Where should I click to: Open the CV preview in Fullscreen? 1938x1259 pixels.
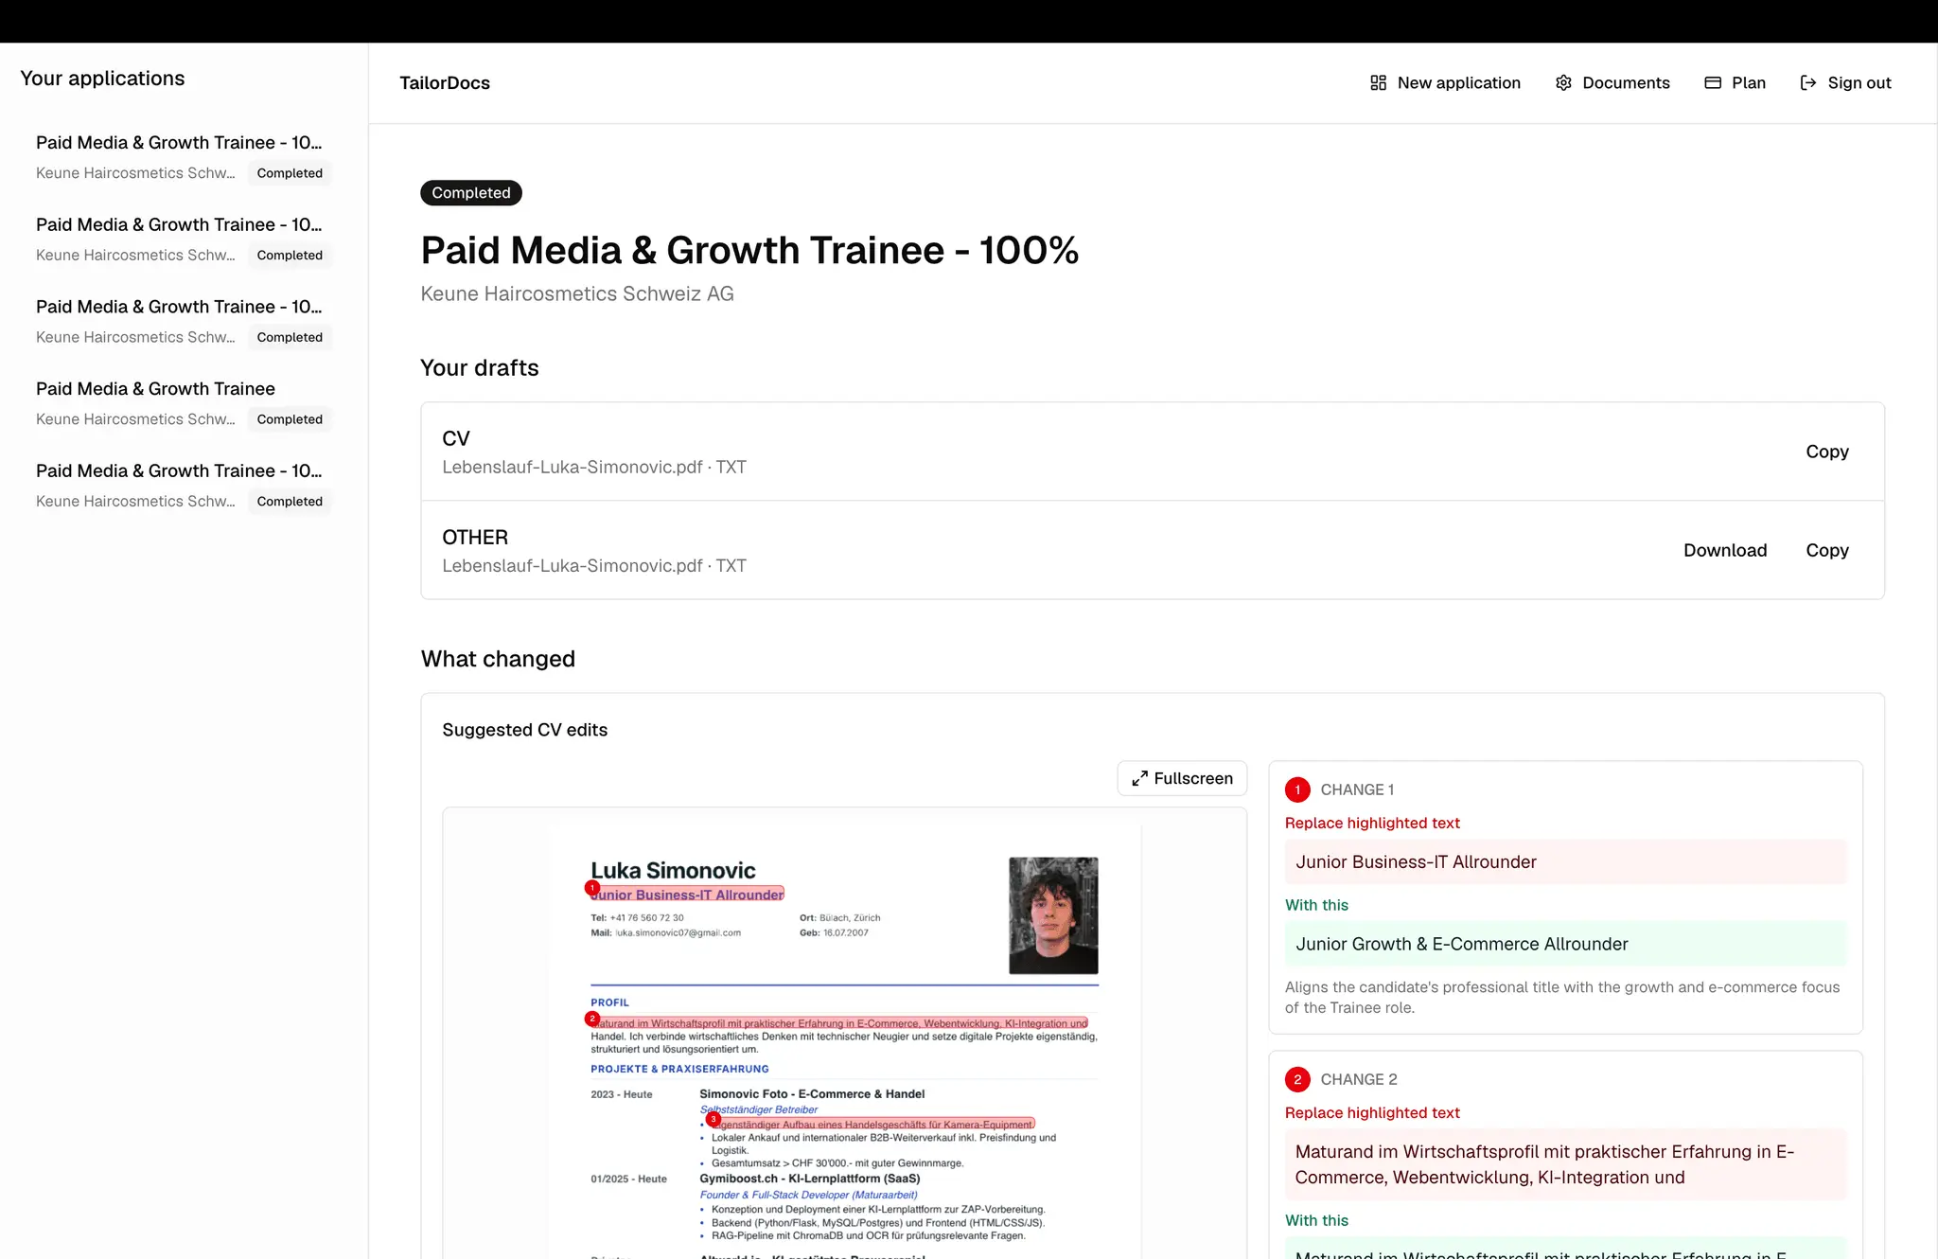point(1182,778)
